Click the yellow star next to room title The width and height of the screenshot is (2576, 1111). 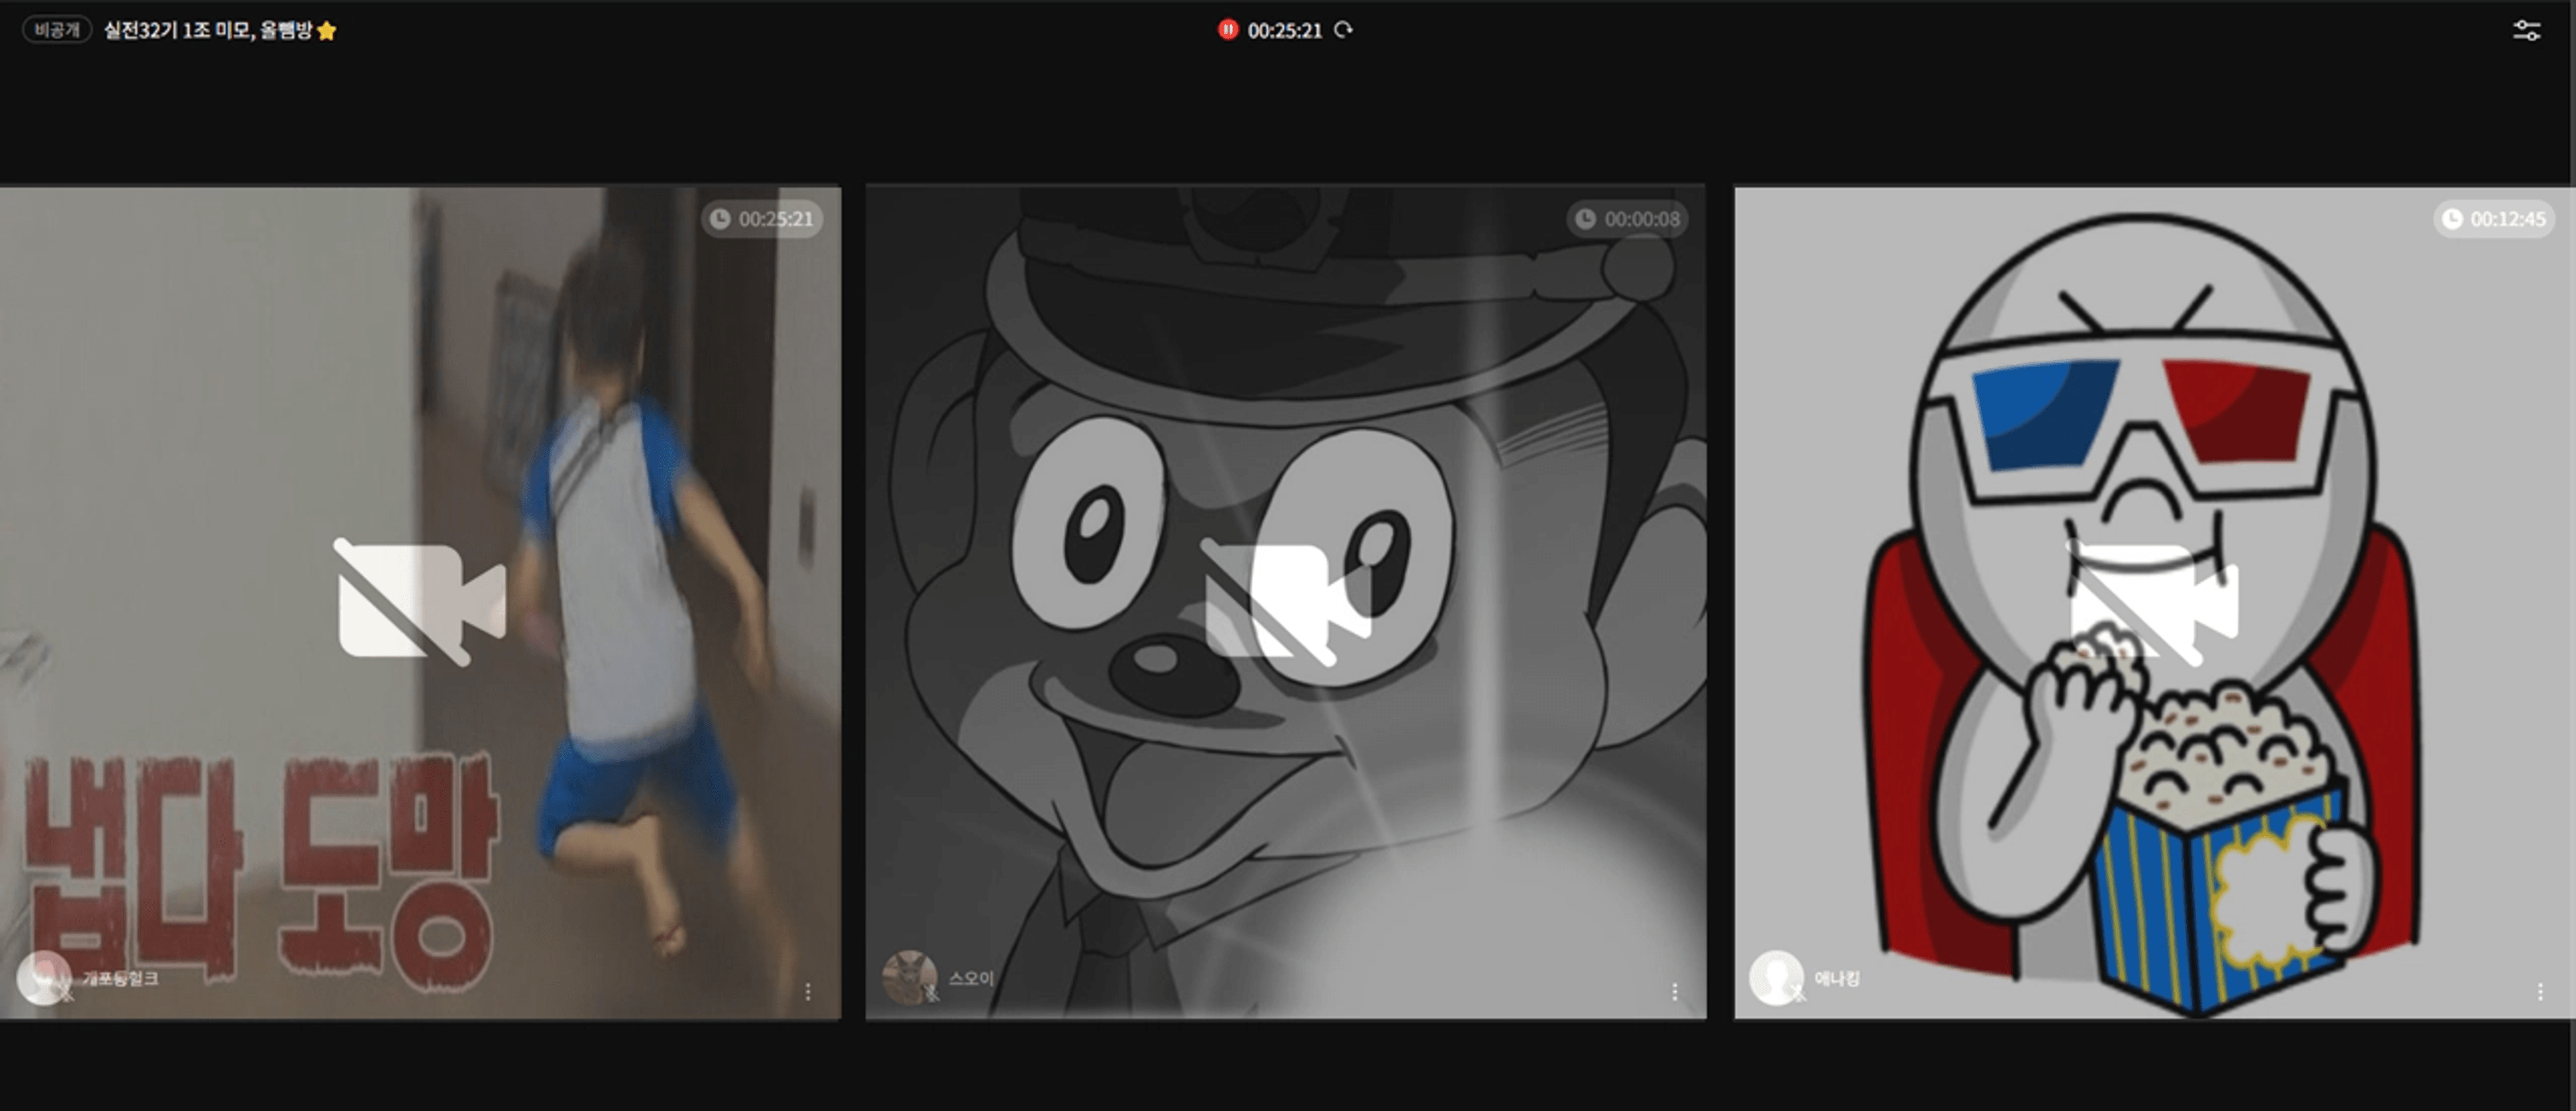327,31
